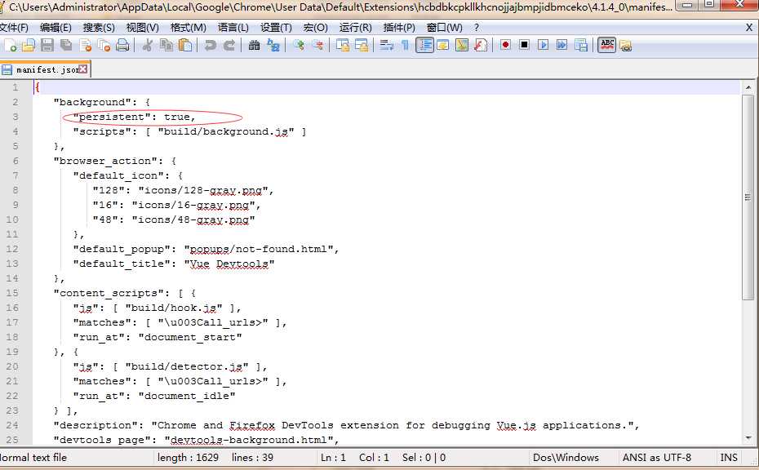Image resolution: width=759 pixels, height=470 pixels.
Task: Click the "persistent": true line in the editor
Action: (x=135, y=117)
